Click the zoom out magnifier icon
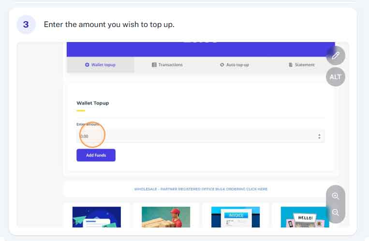 click(x=336, y=213)
